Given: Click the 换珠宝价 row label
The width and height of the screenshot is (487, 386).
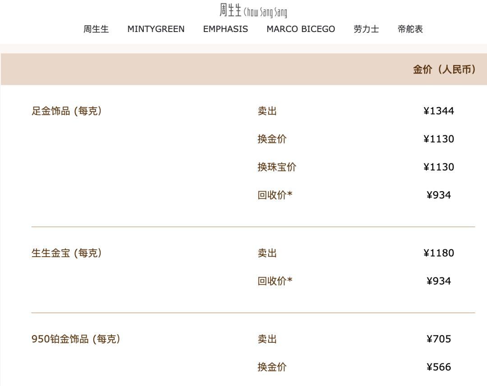Looking at the screenshot, I should [x=277, y=167].
